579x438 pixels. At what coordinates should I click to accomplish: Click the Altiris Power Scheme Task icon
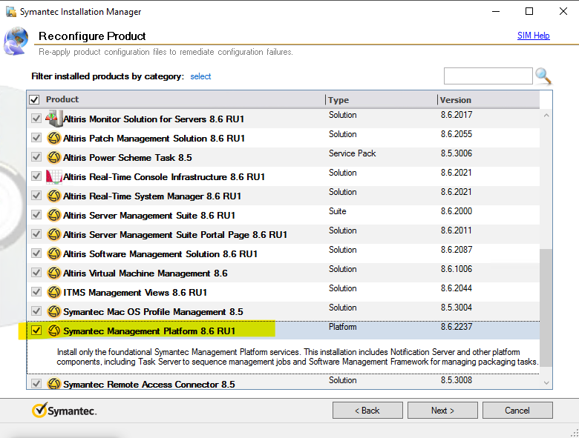54,157
